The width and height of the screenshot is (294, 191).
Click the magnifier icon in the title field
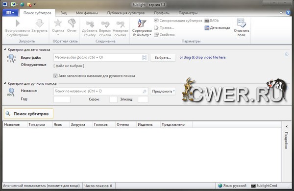pos(145,91)
